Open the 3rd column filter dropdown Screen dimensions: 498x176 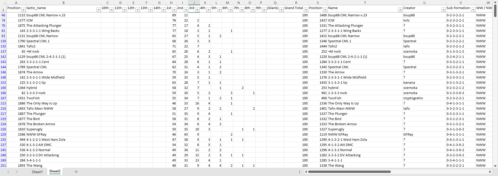[197, 10]
